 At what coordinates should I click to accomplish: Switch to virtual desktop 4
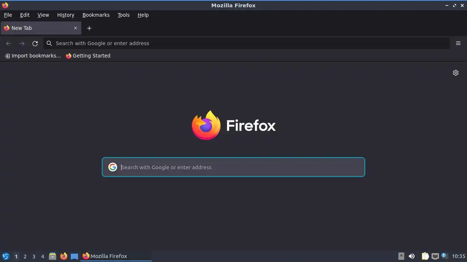(x=42, y=256)
